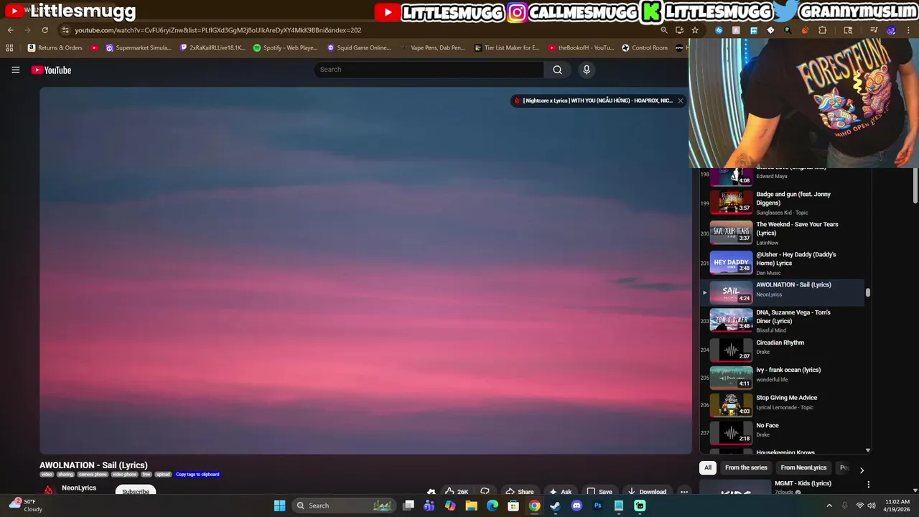Screen dimensions: 919x517
Task: Open Steam from the taskbar
Action: pyautogui.click(x=555, y=506)
